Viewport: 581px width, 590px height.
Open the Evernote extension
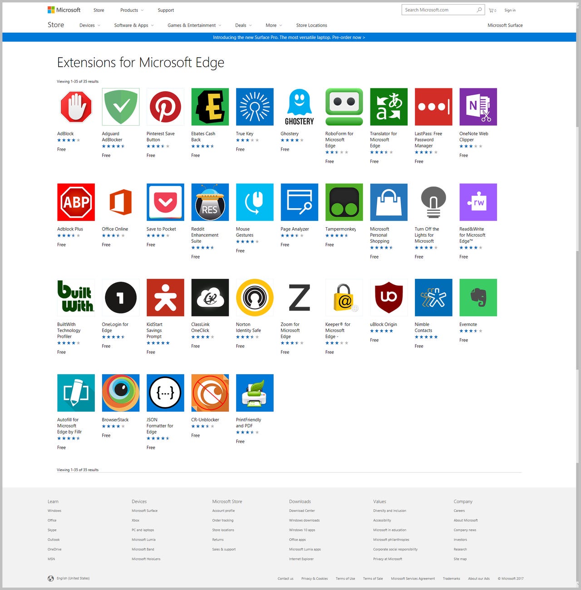coord(478,297)
